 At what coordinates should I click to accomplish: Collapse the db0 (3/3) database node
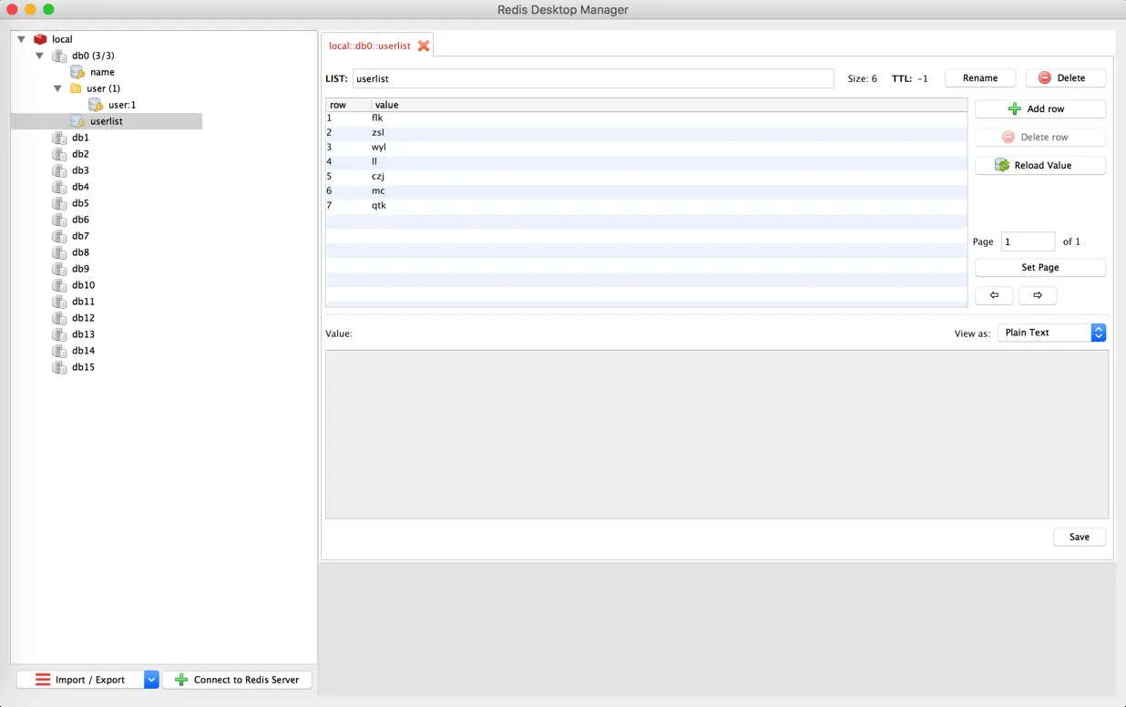point(39,56)
